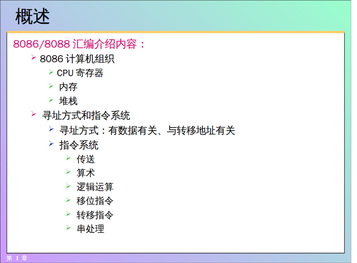The image size is (357, 263).
Task: Click the 转移指令 list item text
Action: tap(95, 215)
